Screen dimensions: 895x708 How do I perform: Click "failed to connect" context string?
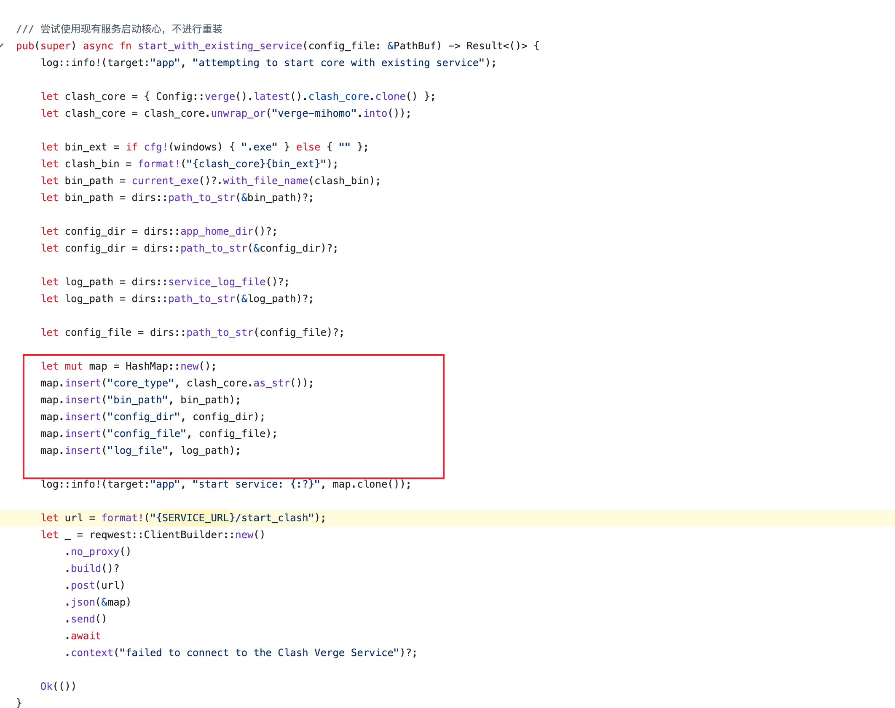(259, 652)
